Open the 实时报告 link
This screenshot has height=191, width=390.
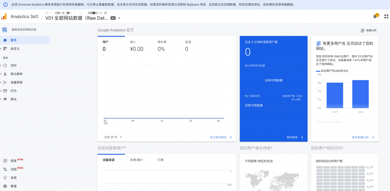tap(292, 137)
